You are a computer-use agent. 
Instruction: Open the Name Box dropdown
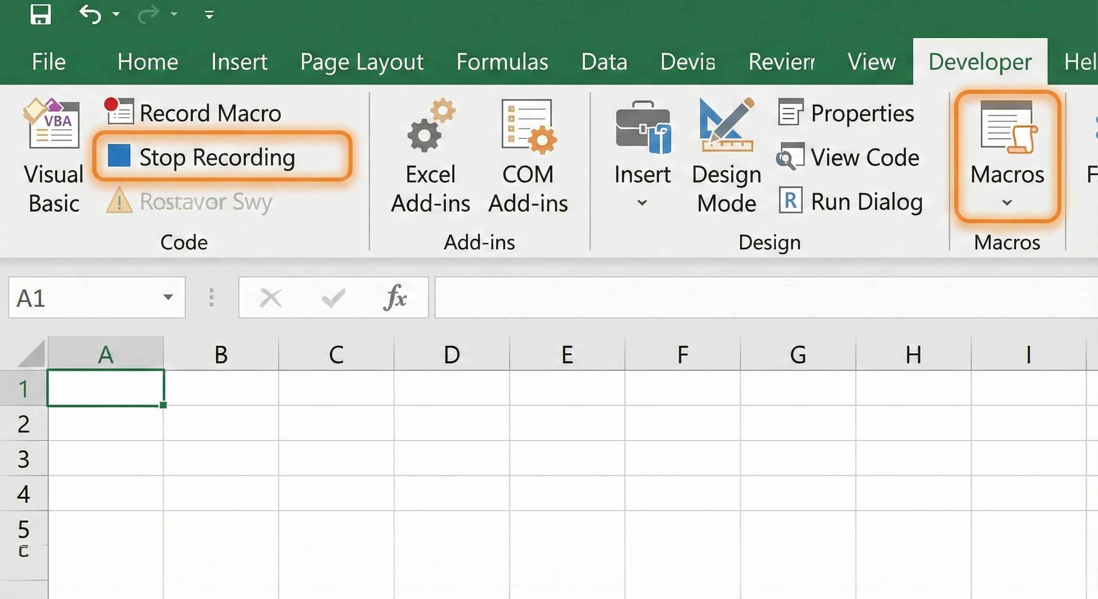click(167, 298)
